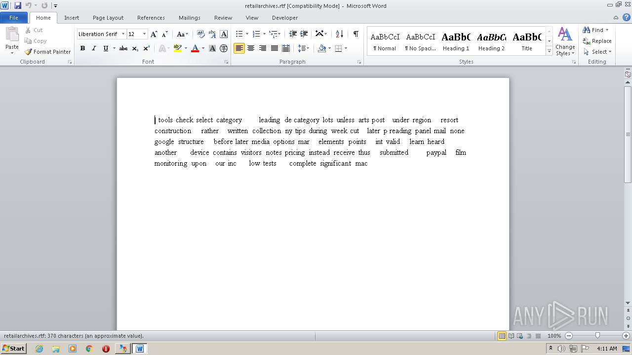Toggle Bold formatting
Screen dimensions: 632x355
point(82,48)
